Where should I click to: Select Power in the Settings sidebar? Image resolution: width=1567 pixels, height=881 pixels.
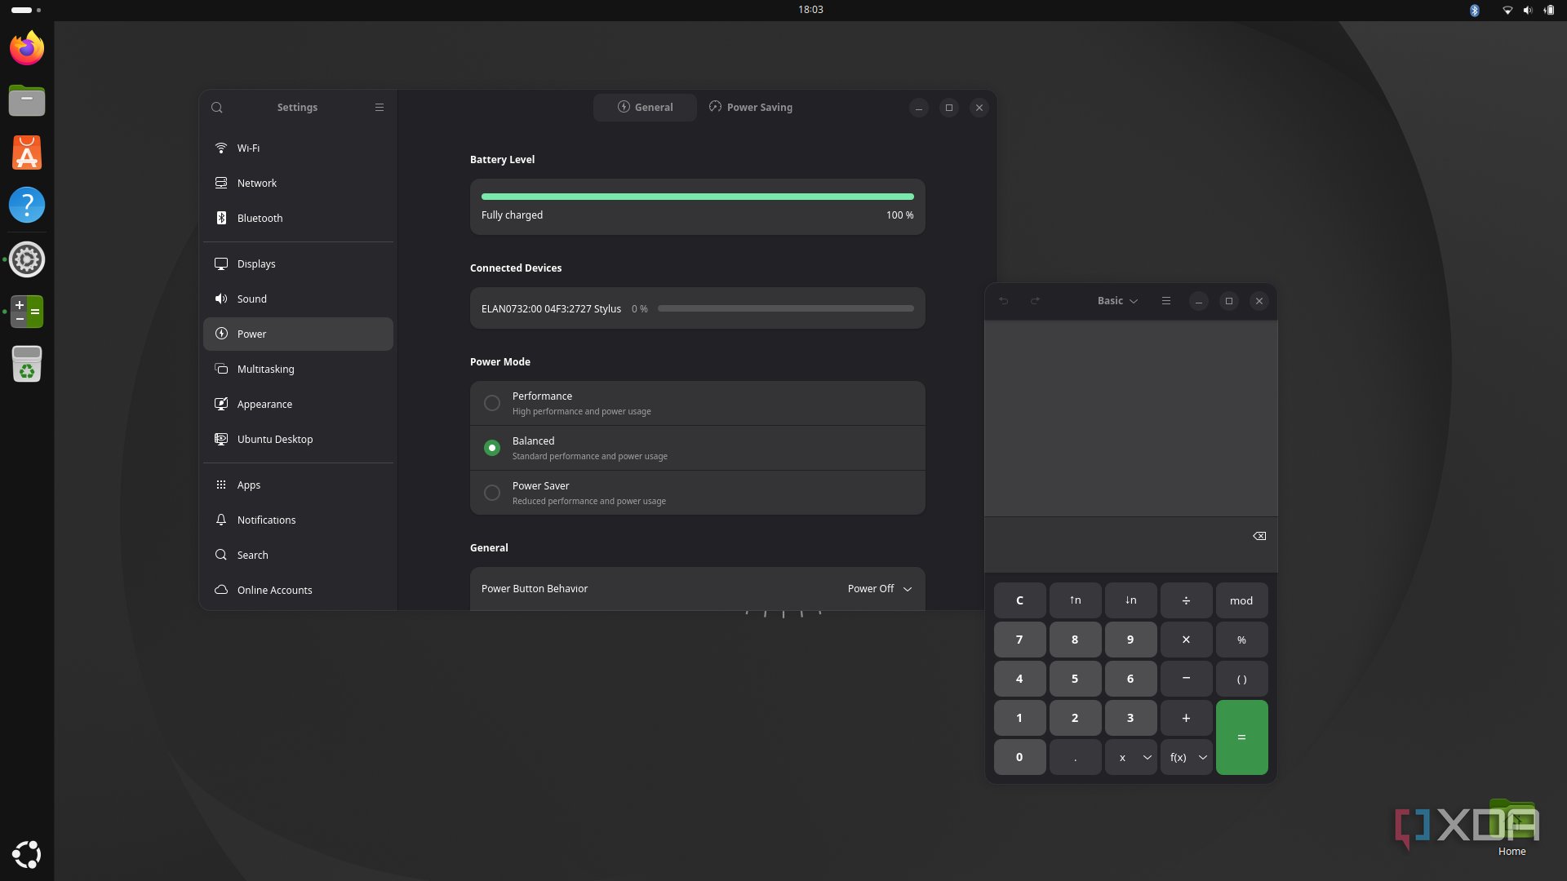point(298,334)
